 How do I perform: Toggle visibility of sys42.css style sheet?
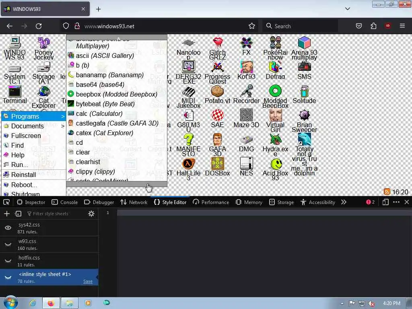point(8,228)
